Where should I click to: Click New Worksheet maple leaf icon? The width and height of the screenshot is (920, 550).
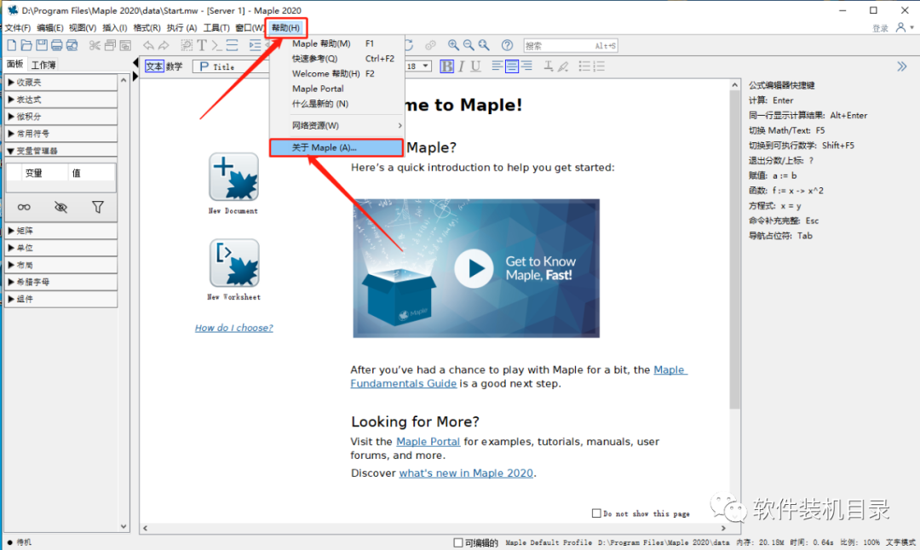pos(234,263)
